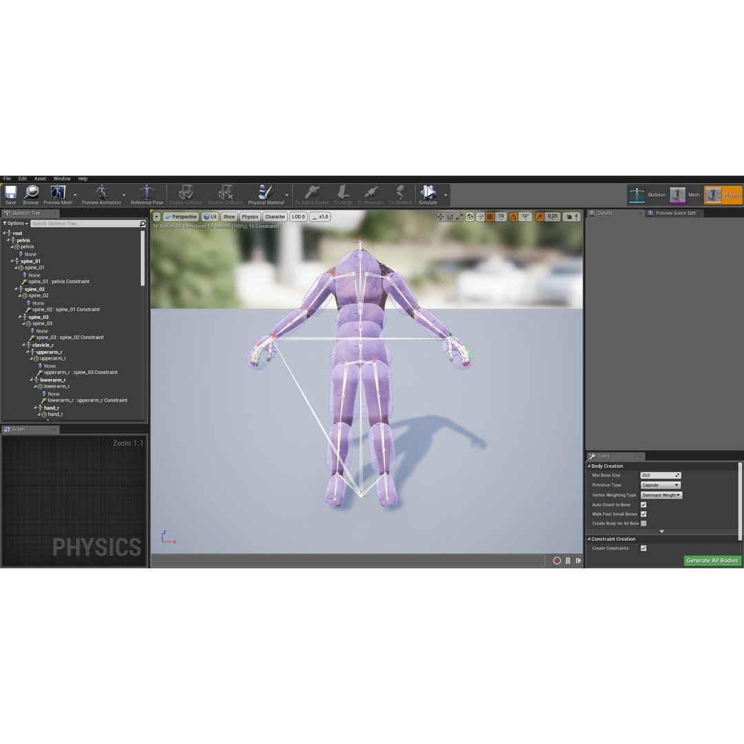Viewport: 744px width, 744px height.
Task: Disable the Walk Past Small Bones checkbox
Action: pos(644,514)
